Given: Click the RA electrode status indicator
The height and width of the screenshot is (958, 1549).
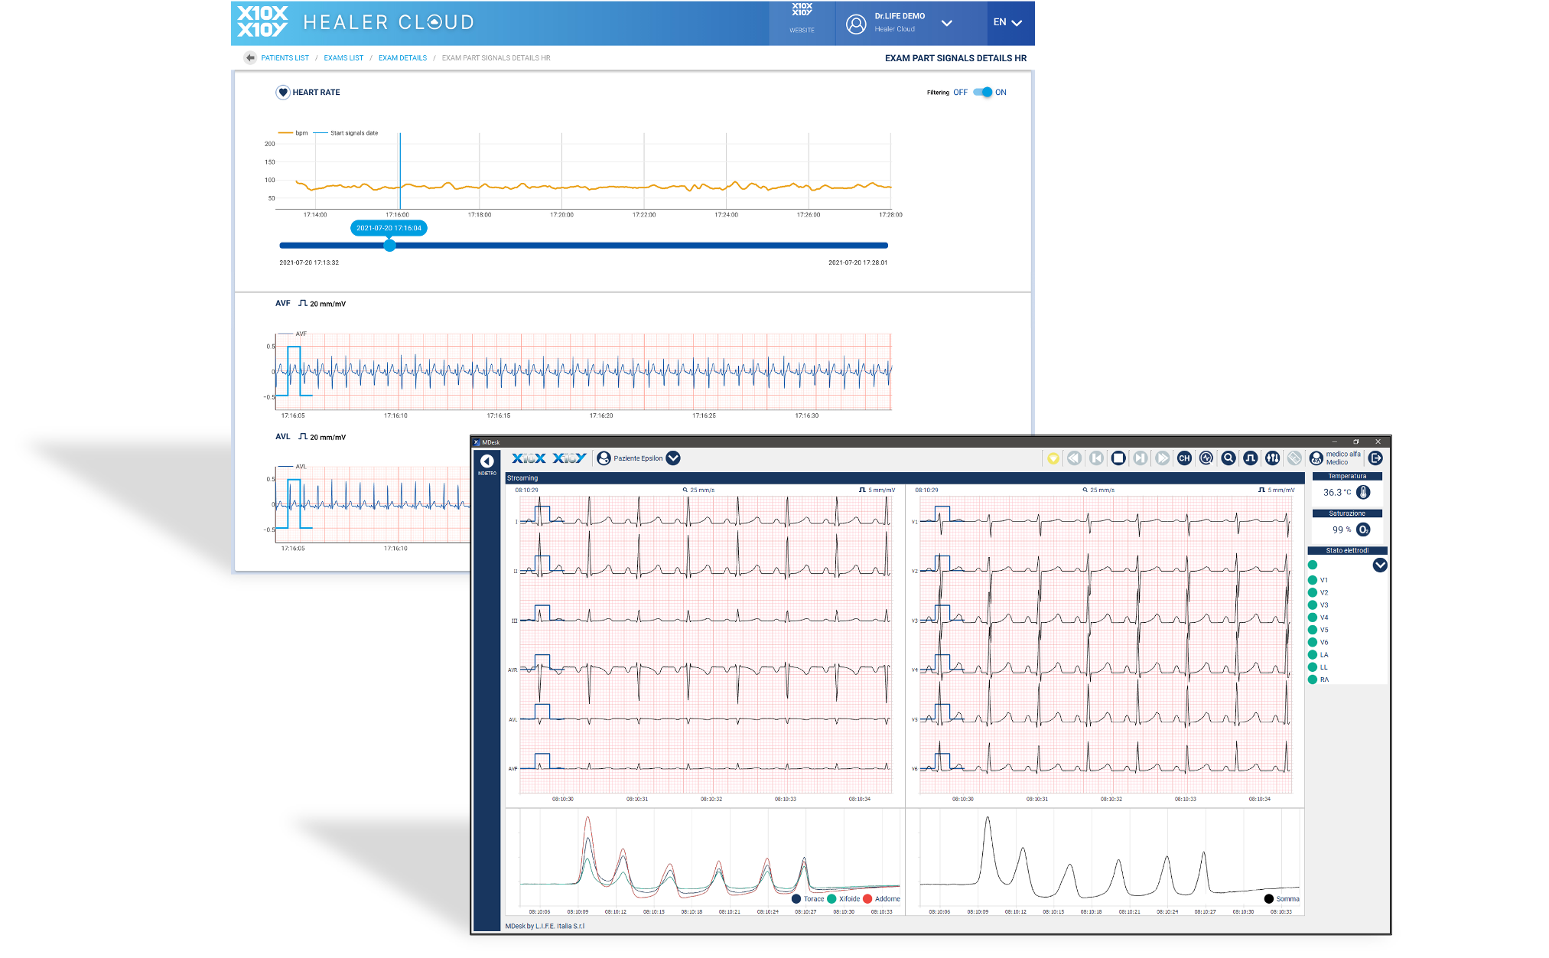Looking at the screenshot, I should pos(1313,679).
